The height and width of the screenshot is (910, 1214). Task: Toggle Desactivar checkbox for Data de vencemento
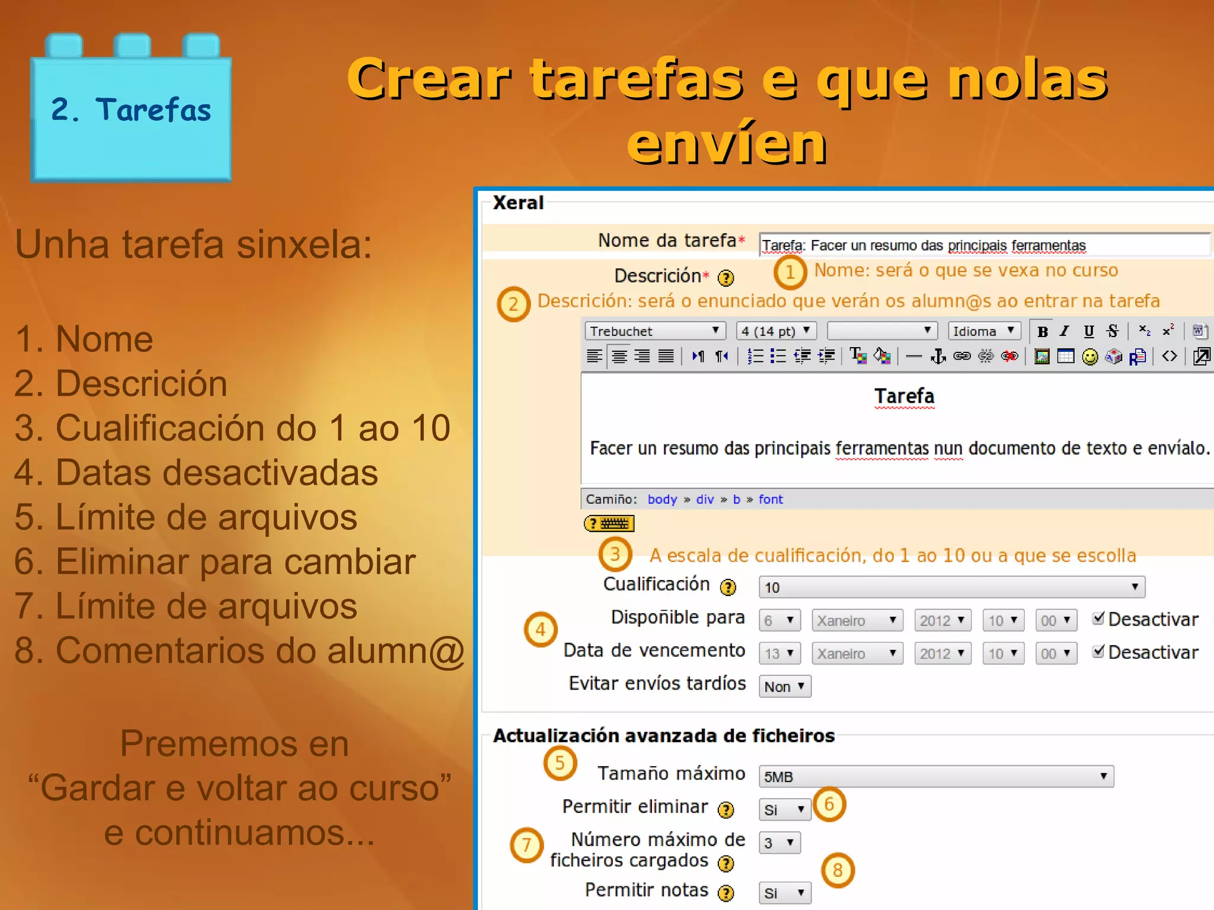click(x=1098, y=651)
